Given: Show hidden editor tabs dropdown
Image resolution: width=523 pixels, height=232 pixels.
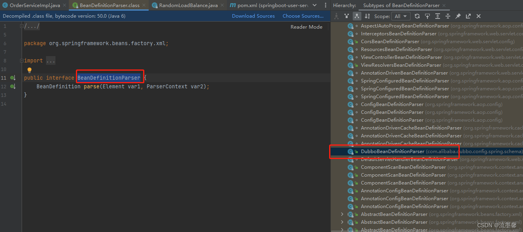Looking at the screenshot, I should tap(314, 5).
